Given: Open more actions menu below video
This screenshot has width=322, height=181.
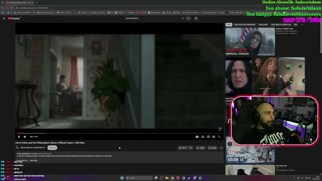Looking at the screenshot, I should (221, 148).
